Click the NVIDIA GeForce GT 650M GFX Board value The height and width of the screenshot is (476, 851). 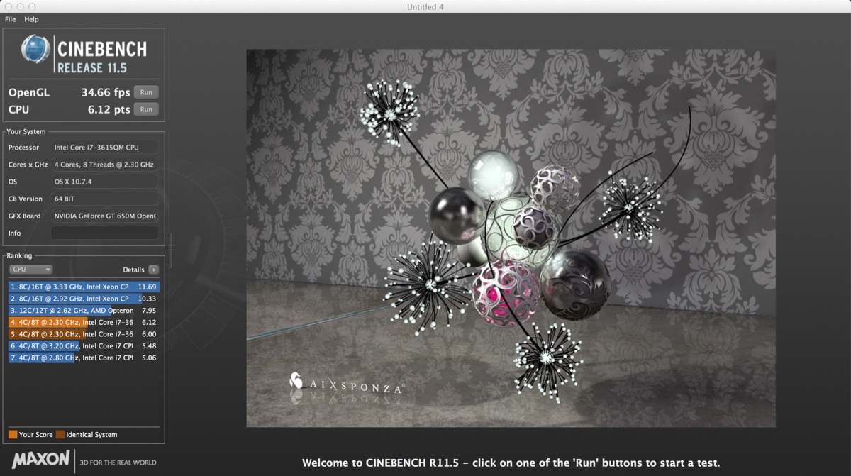(105, 216)
